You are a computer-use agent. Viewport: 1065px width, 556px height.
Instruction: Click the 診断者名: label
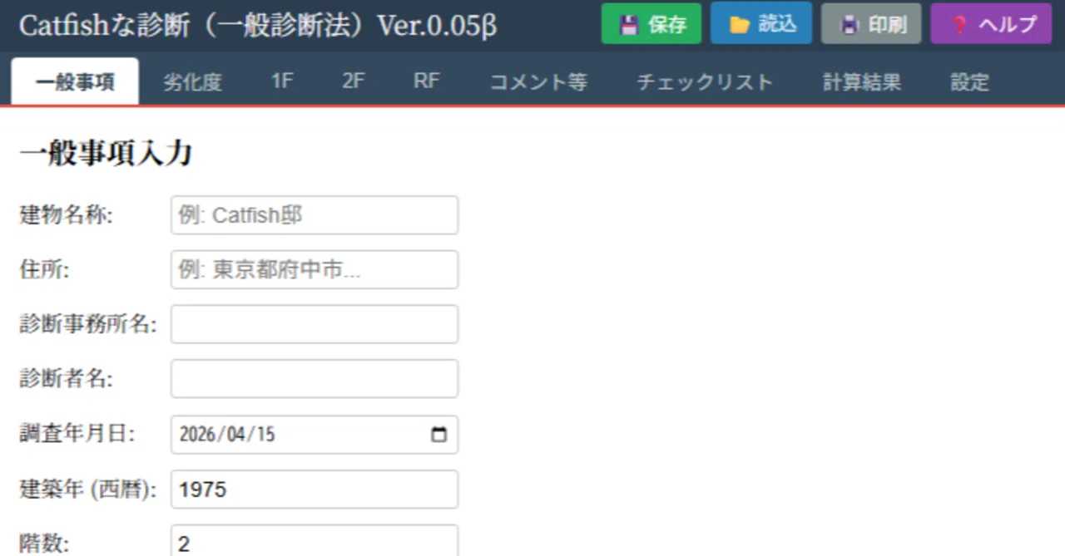[x=66, y=379]
